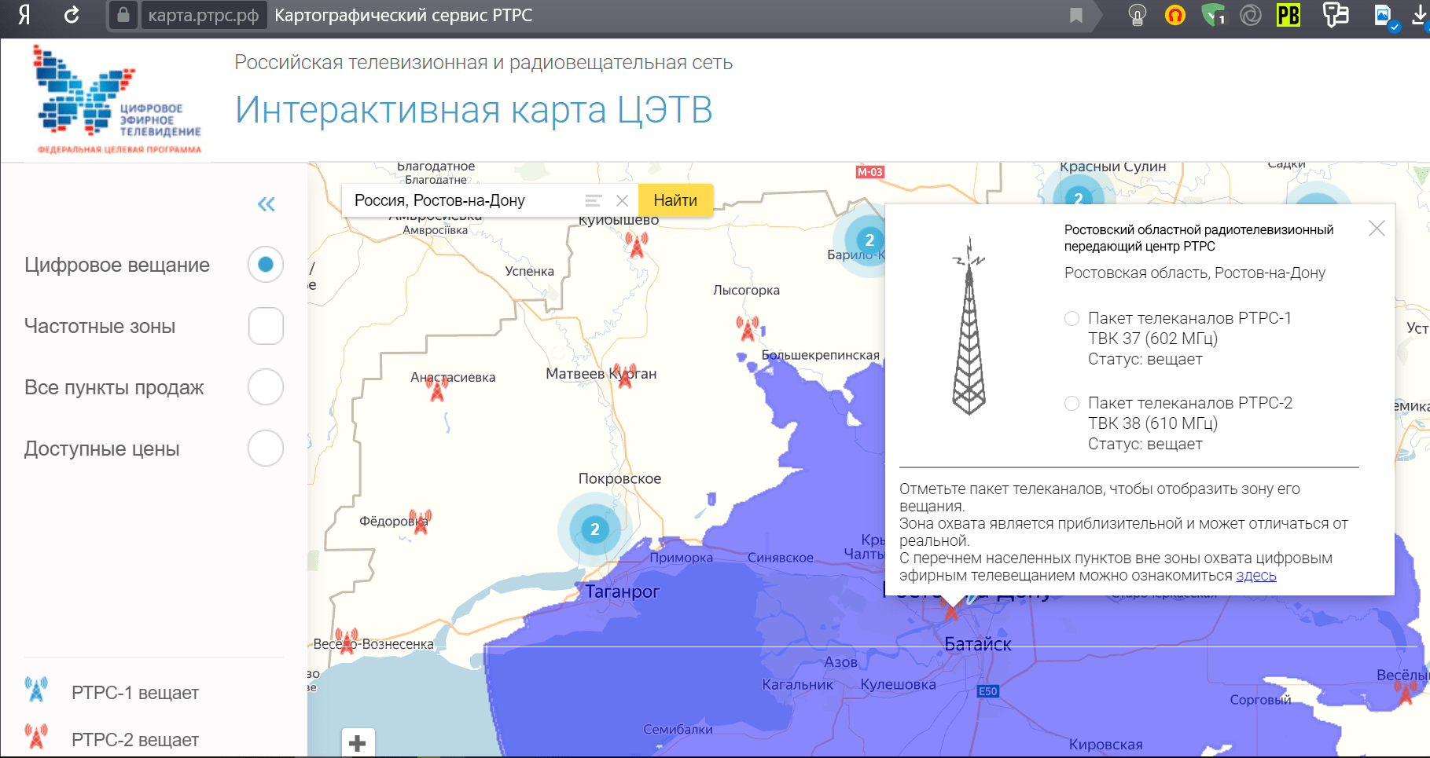The width and height of the screenshot is (1430, 758).
Task: Choose Пакет телеканалов РТРС-2 radio button
Action: [x=1072, y=403]
